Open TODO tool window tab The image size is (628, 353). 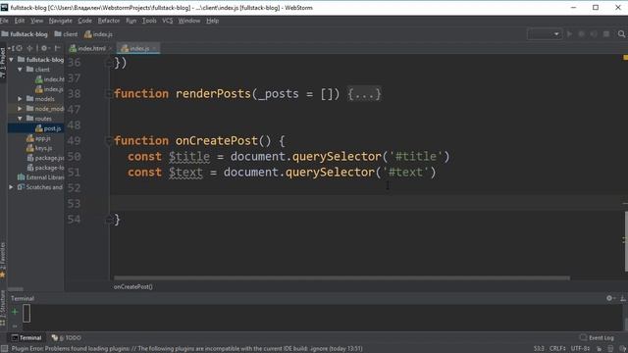click(x=67, y=337)
